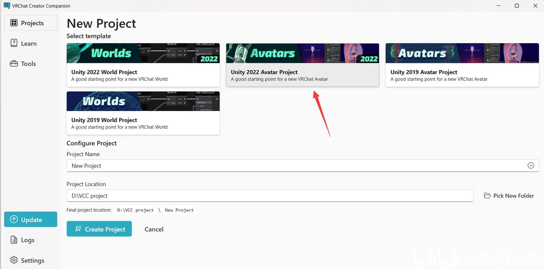This screenshot has width=544, height=269.
Task: Click the 'Project Name' label
Action: (83, 154)
